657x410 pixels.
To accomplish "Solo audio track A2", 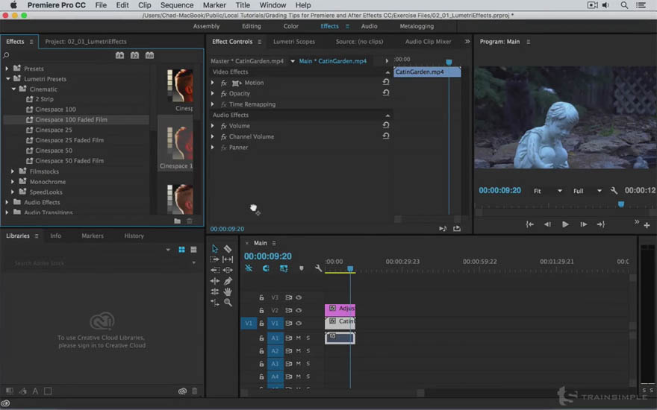I will tap(308, 351).
